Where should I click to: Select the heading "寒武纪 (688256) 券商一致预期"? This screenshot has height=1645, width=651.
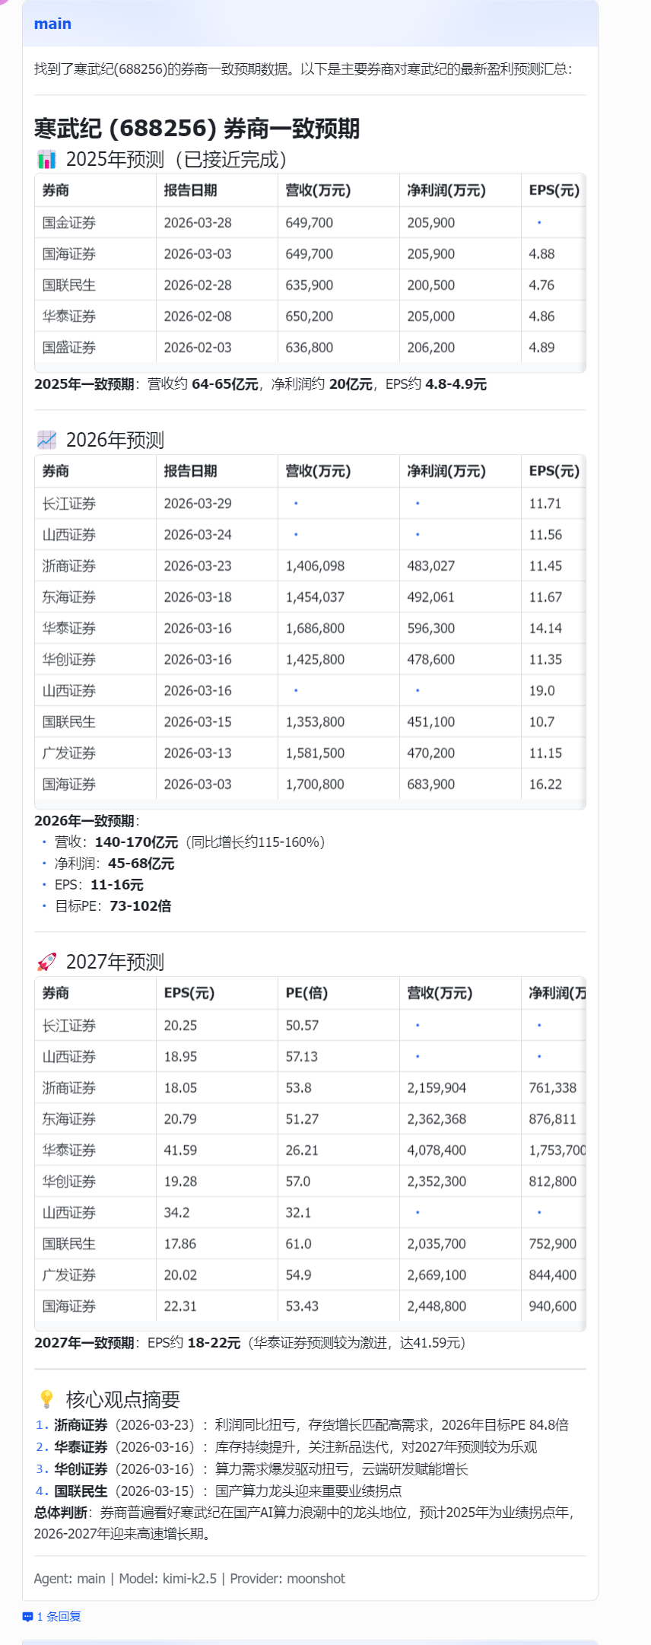click(x=197, y=128)
